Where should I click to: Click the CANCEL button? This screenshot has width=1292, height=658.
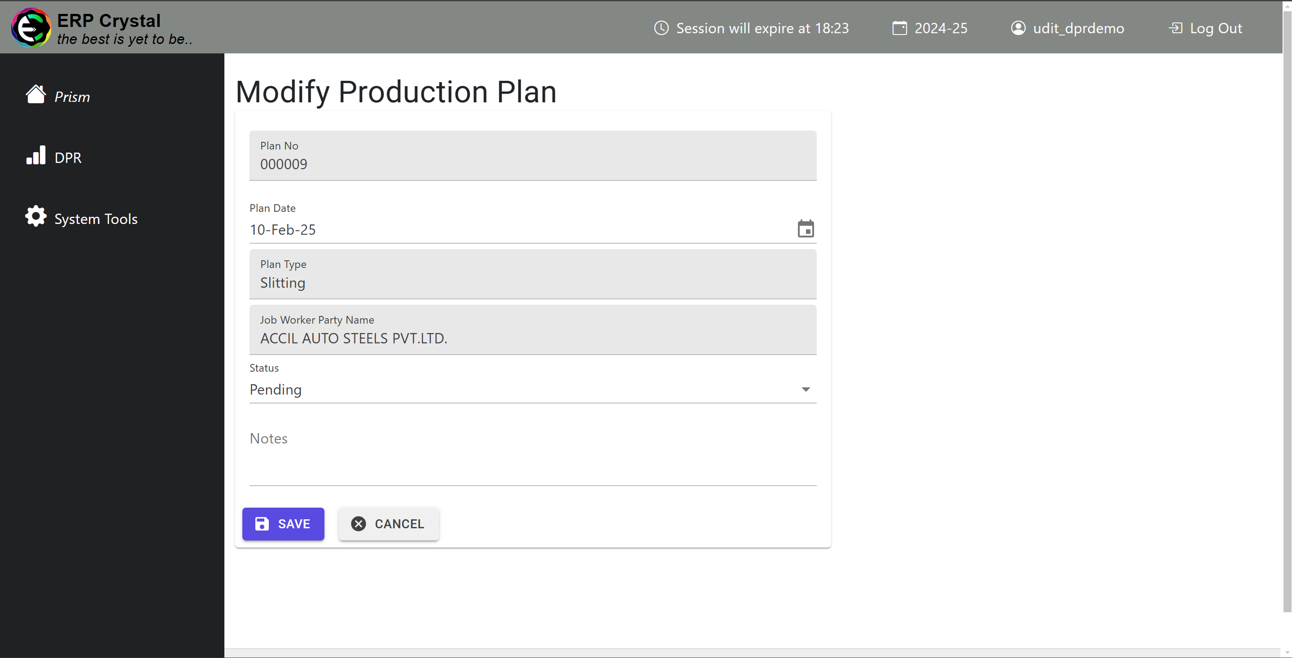click(389, 524)
